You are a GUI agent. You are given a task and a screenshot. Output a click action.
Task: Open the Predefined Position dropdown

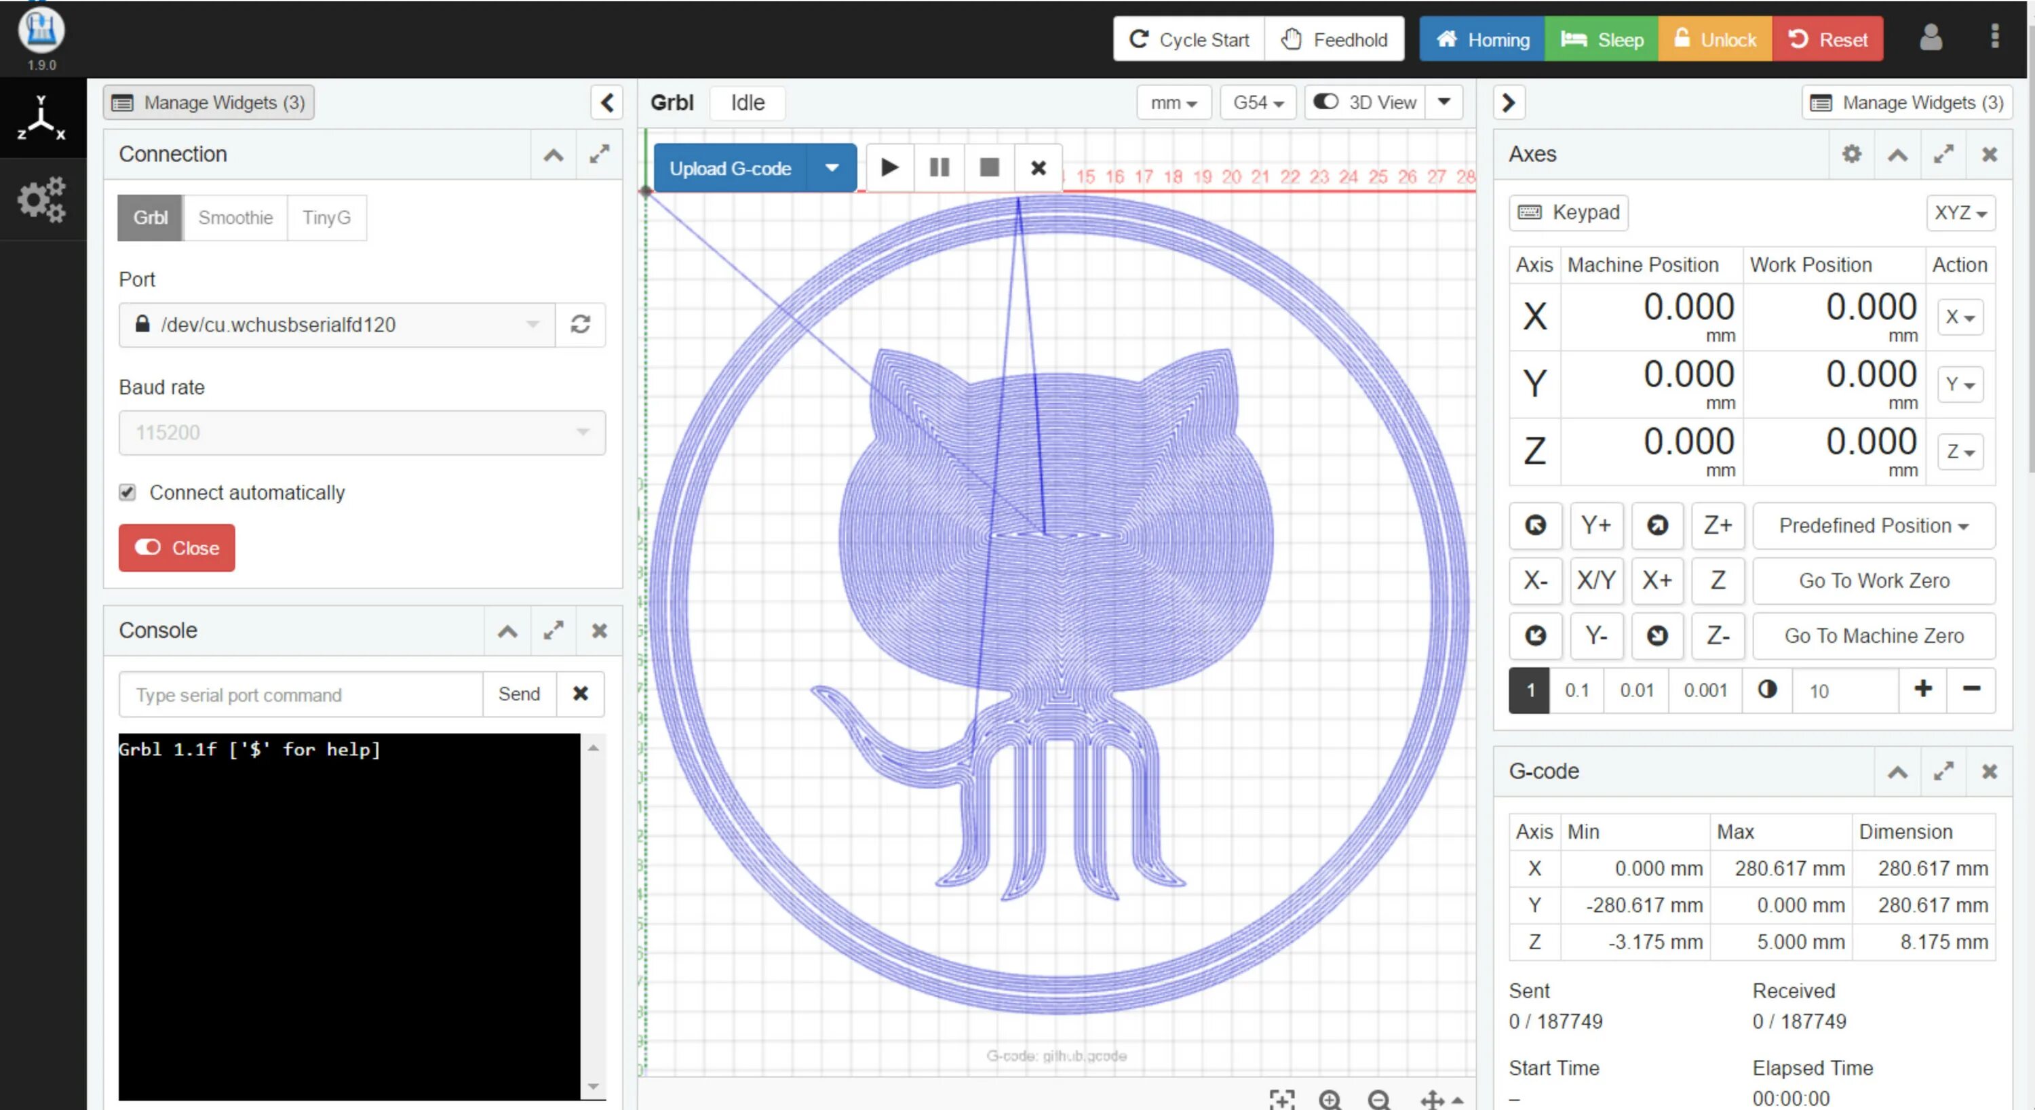(1873, 526)
